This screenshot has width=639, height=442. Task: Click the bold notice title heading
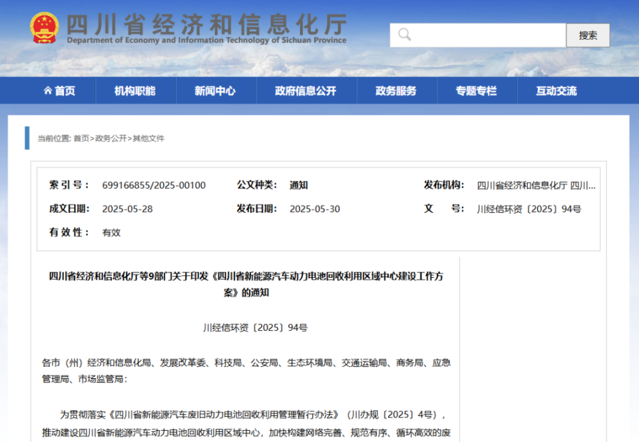246,284
